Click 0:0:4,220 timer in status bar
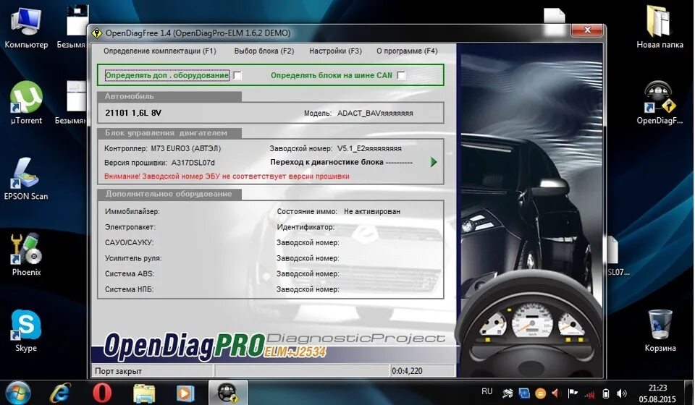The image size is (695, 405). [407, 371]
